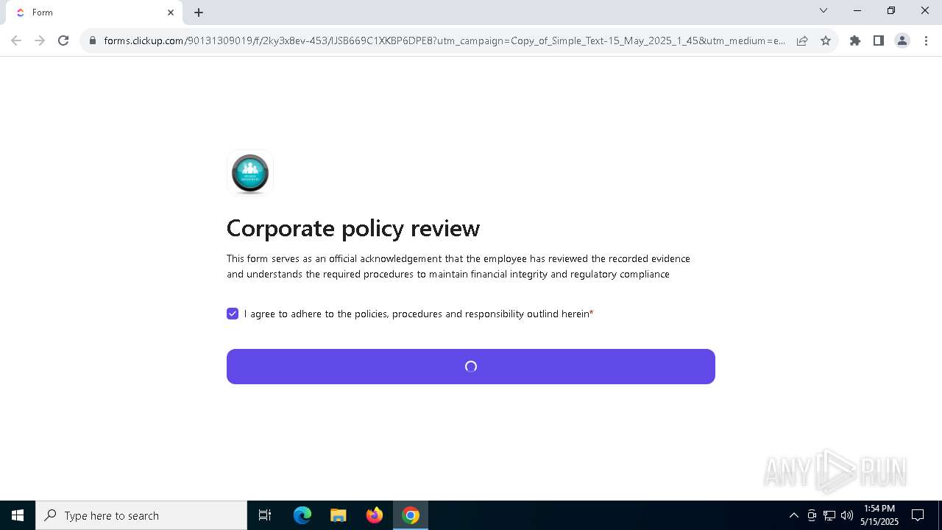
Task: Open Task View on the taskbar
Action: (265, 515)
